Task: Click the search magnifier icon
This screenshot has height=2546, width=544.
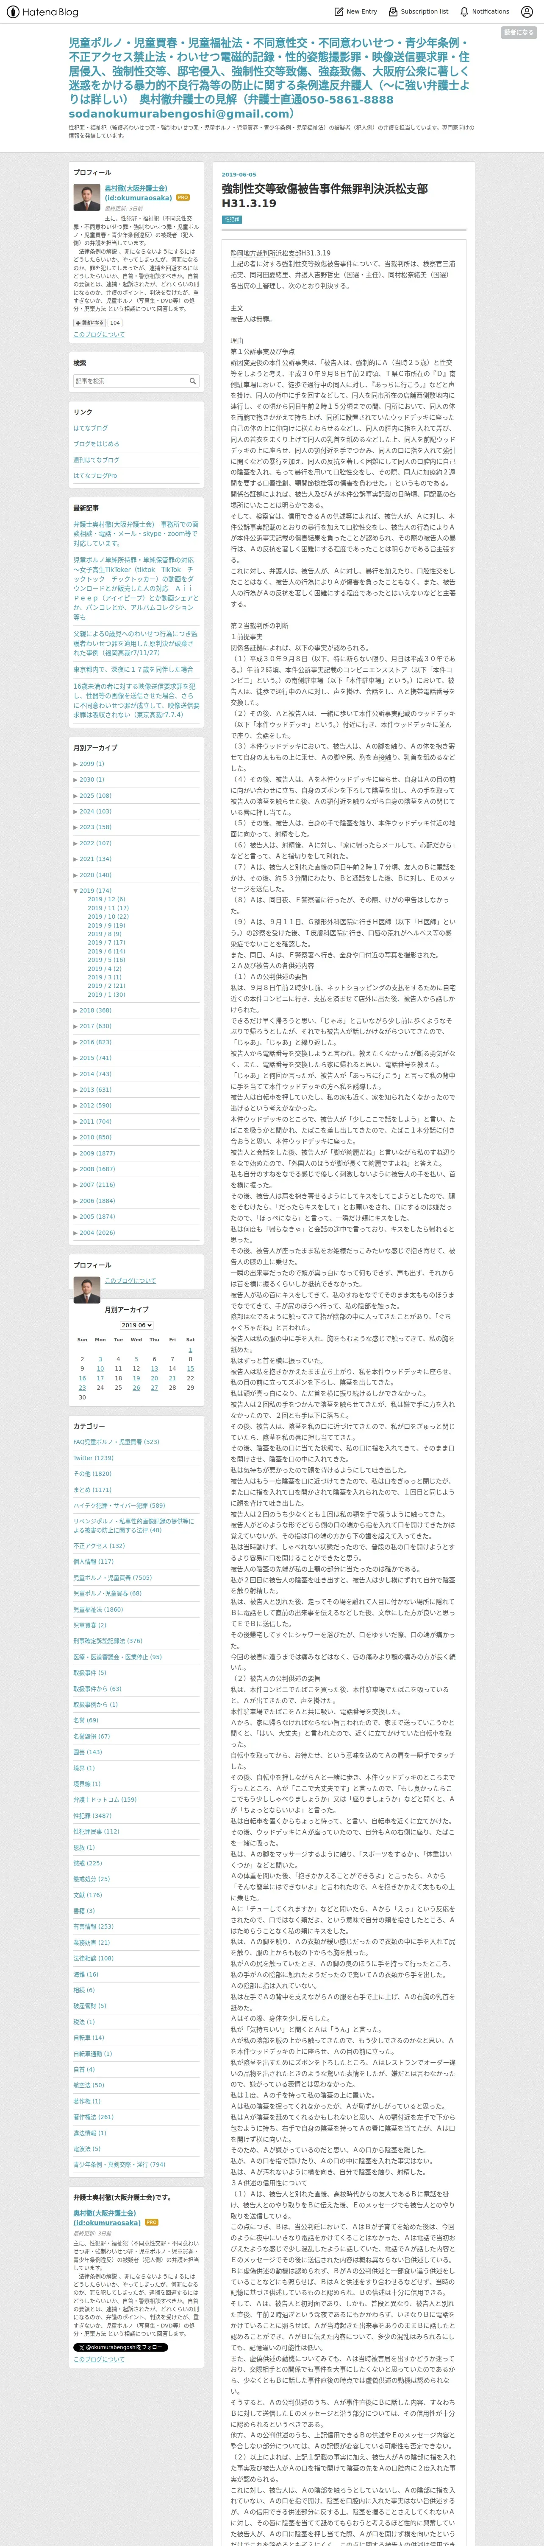Action: tap(192, 381)
